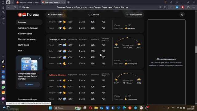Screen dimensions: 197x111
Task: Click Friday morning cloudy weather icon
Action: 64,45
